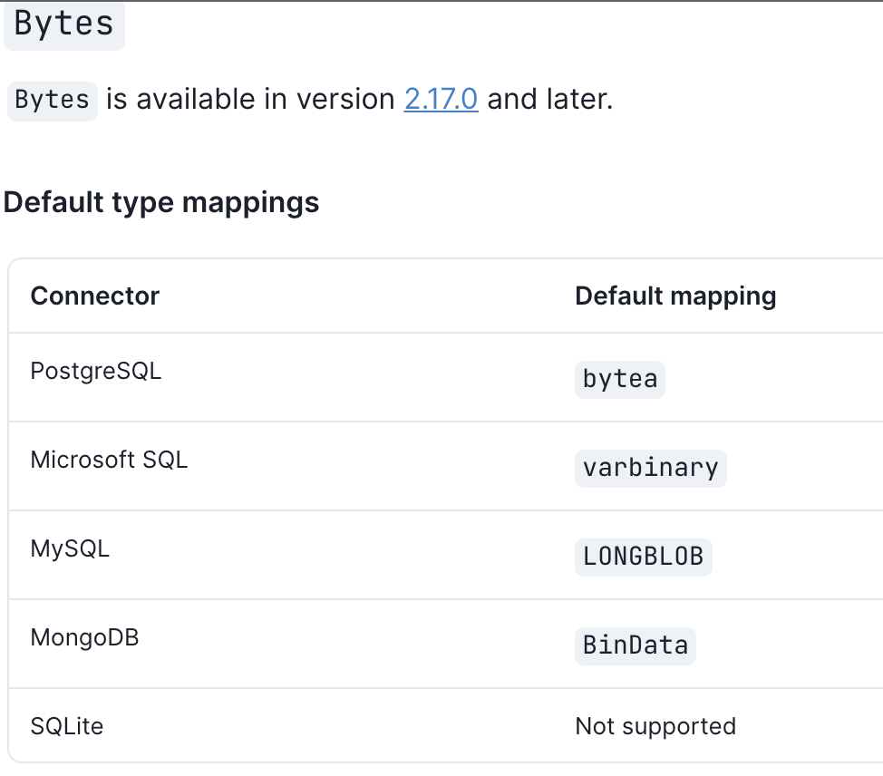Click the LONGBLOB code value
Image resolution: width=883 pixels, height=776 pixels.
(643, 558)
